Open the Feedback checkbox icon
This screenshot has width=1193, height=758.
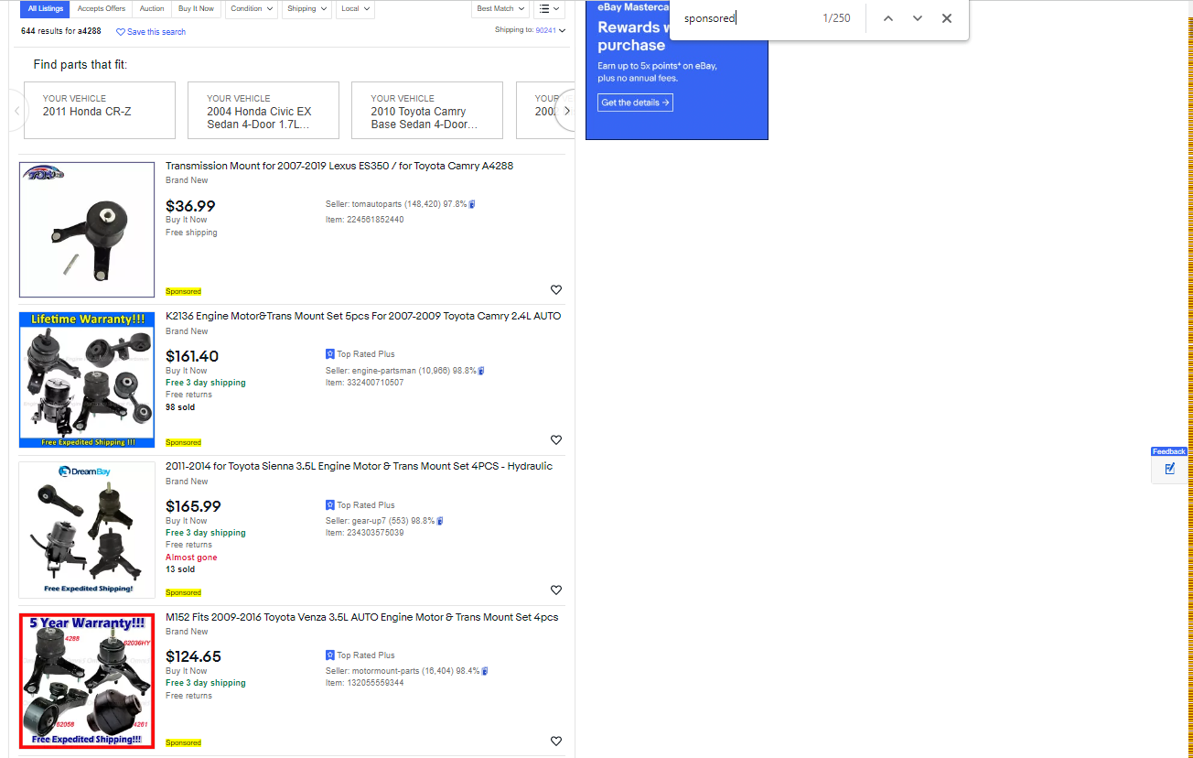click(x=1169, y=469)
